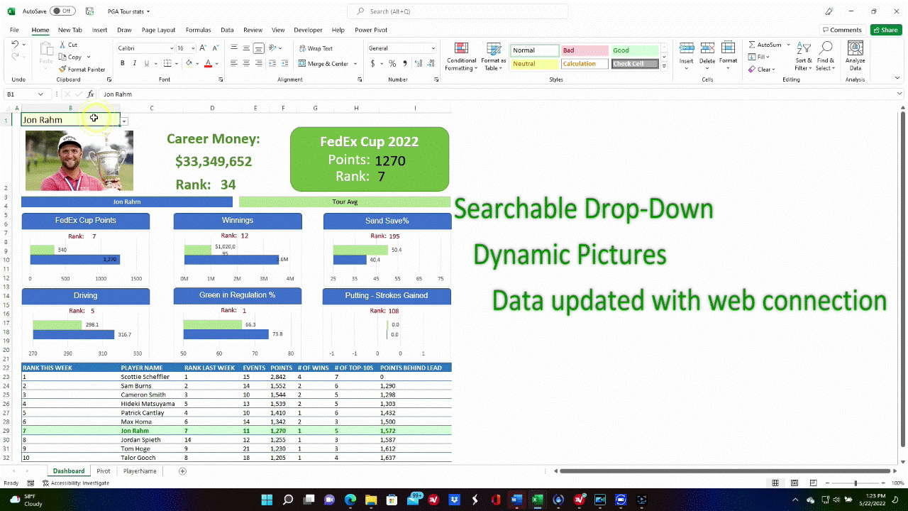Viewport: 908px width, 511px height.
Task: Open the Format cells menu
Action: (729, 53)
